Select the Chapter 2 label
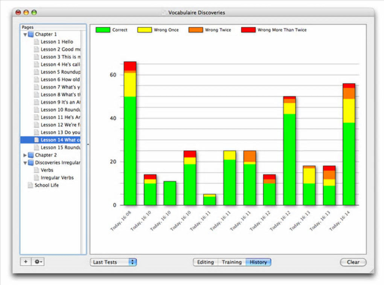The image size is (384, 285). (x=46, y=155)
